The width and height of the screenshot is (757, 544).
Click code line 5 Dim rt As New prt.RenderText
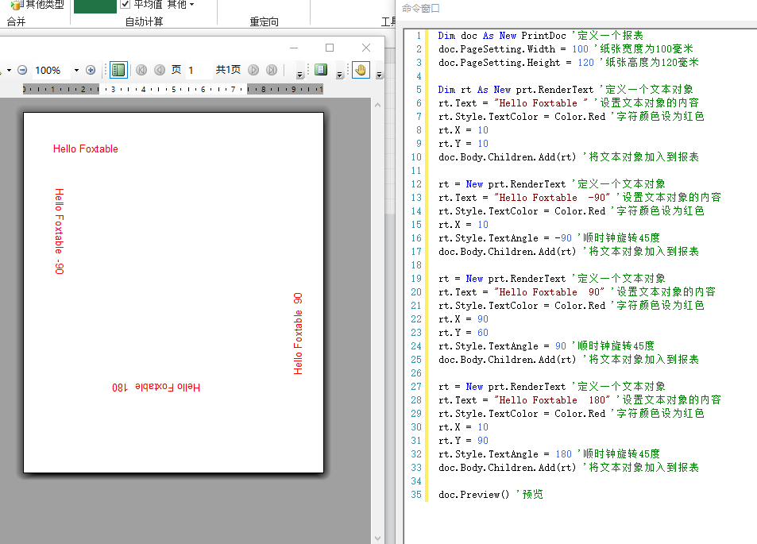point(566,90)
